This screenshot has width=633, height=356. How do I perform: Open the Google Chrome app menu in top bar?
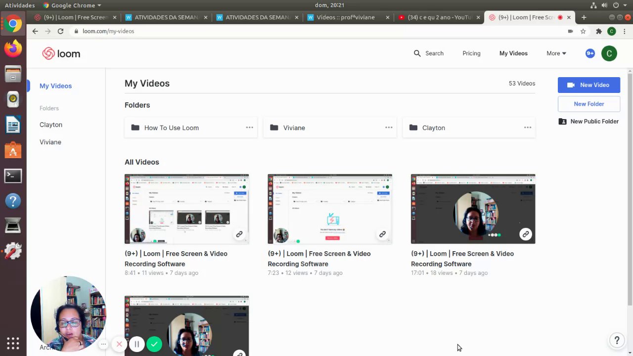pos(72,5)
